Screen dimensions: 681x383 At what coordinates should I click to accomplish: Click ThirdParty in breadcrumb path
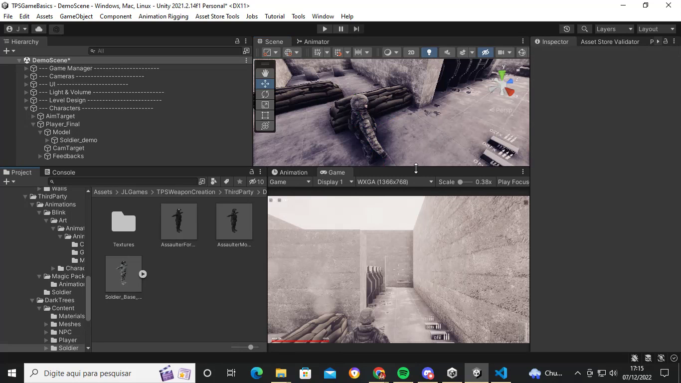coord(239,192)
